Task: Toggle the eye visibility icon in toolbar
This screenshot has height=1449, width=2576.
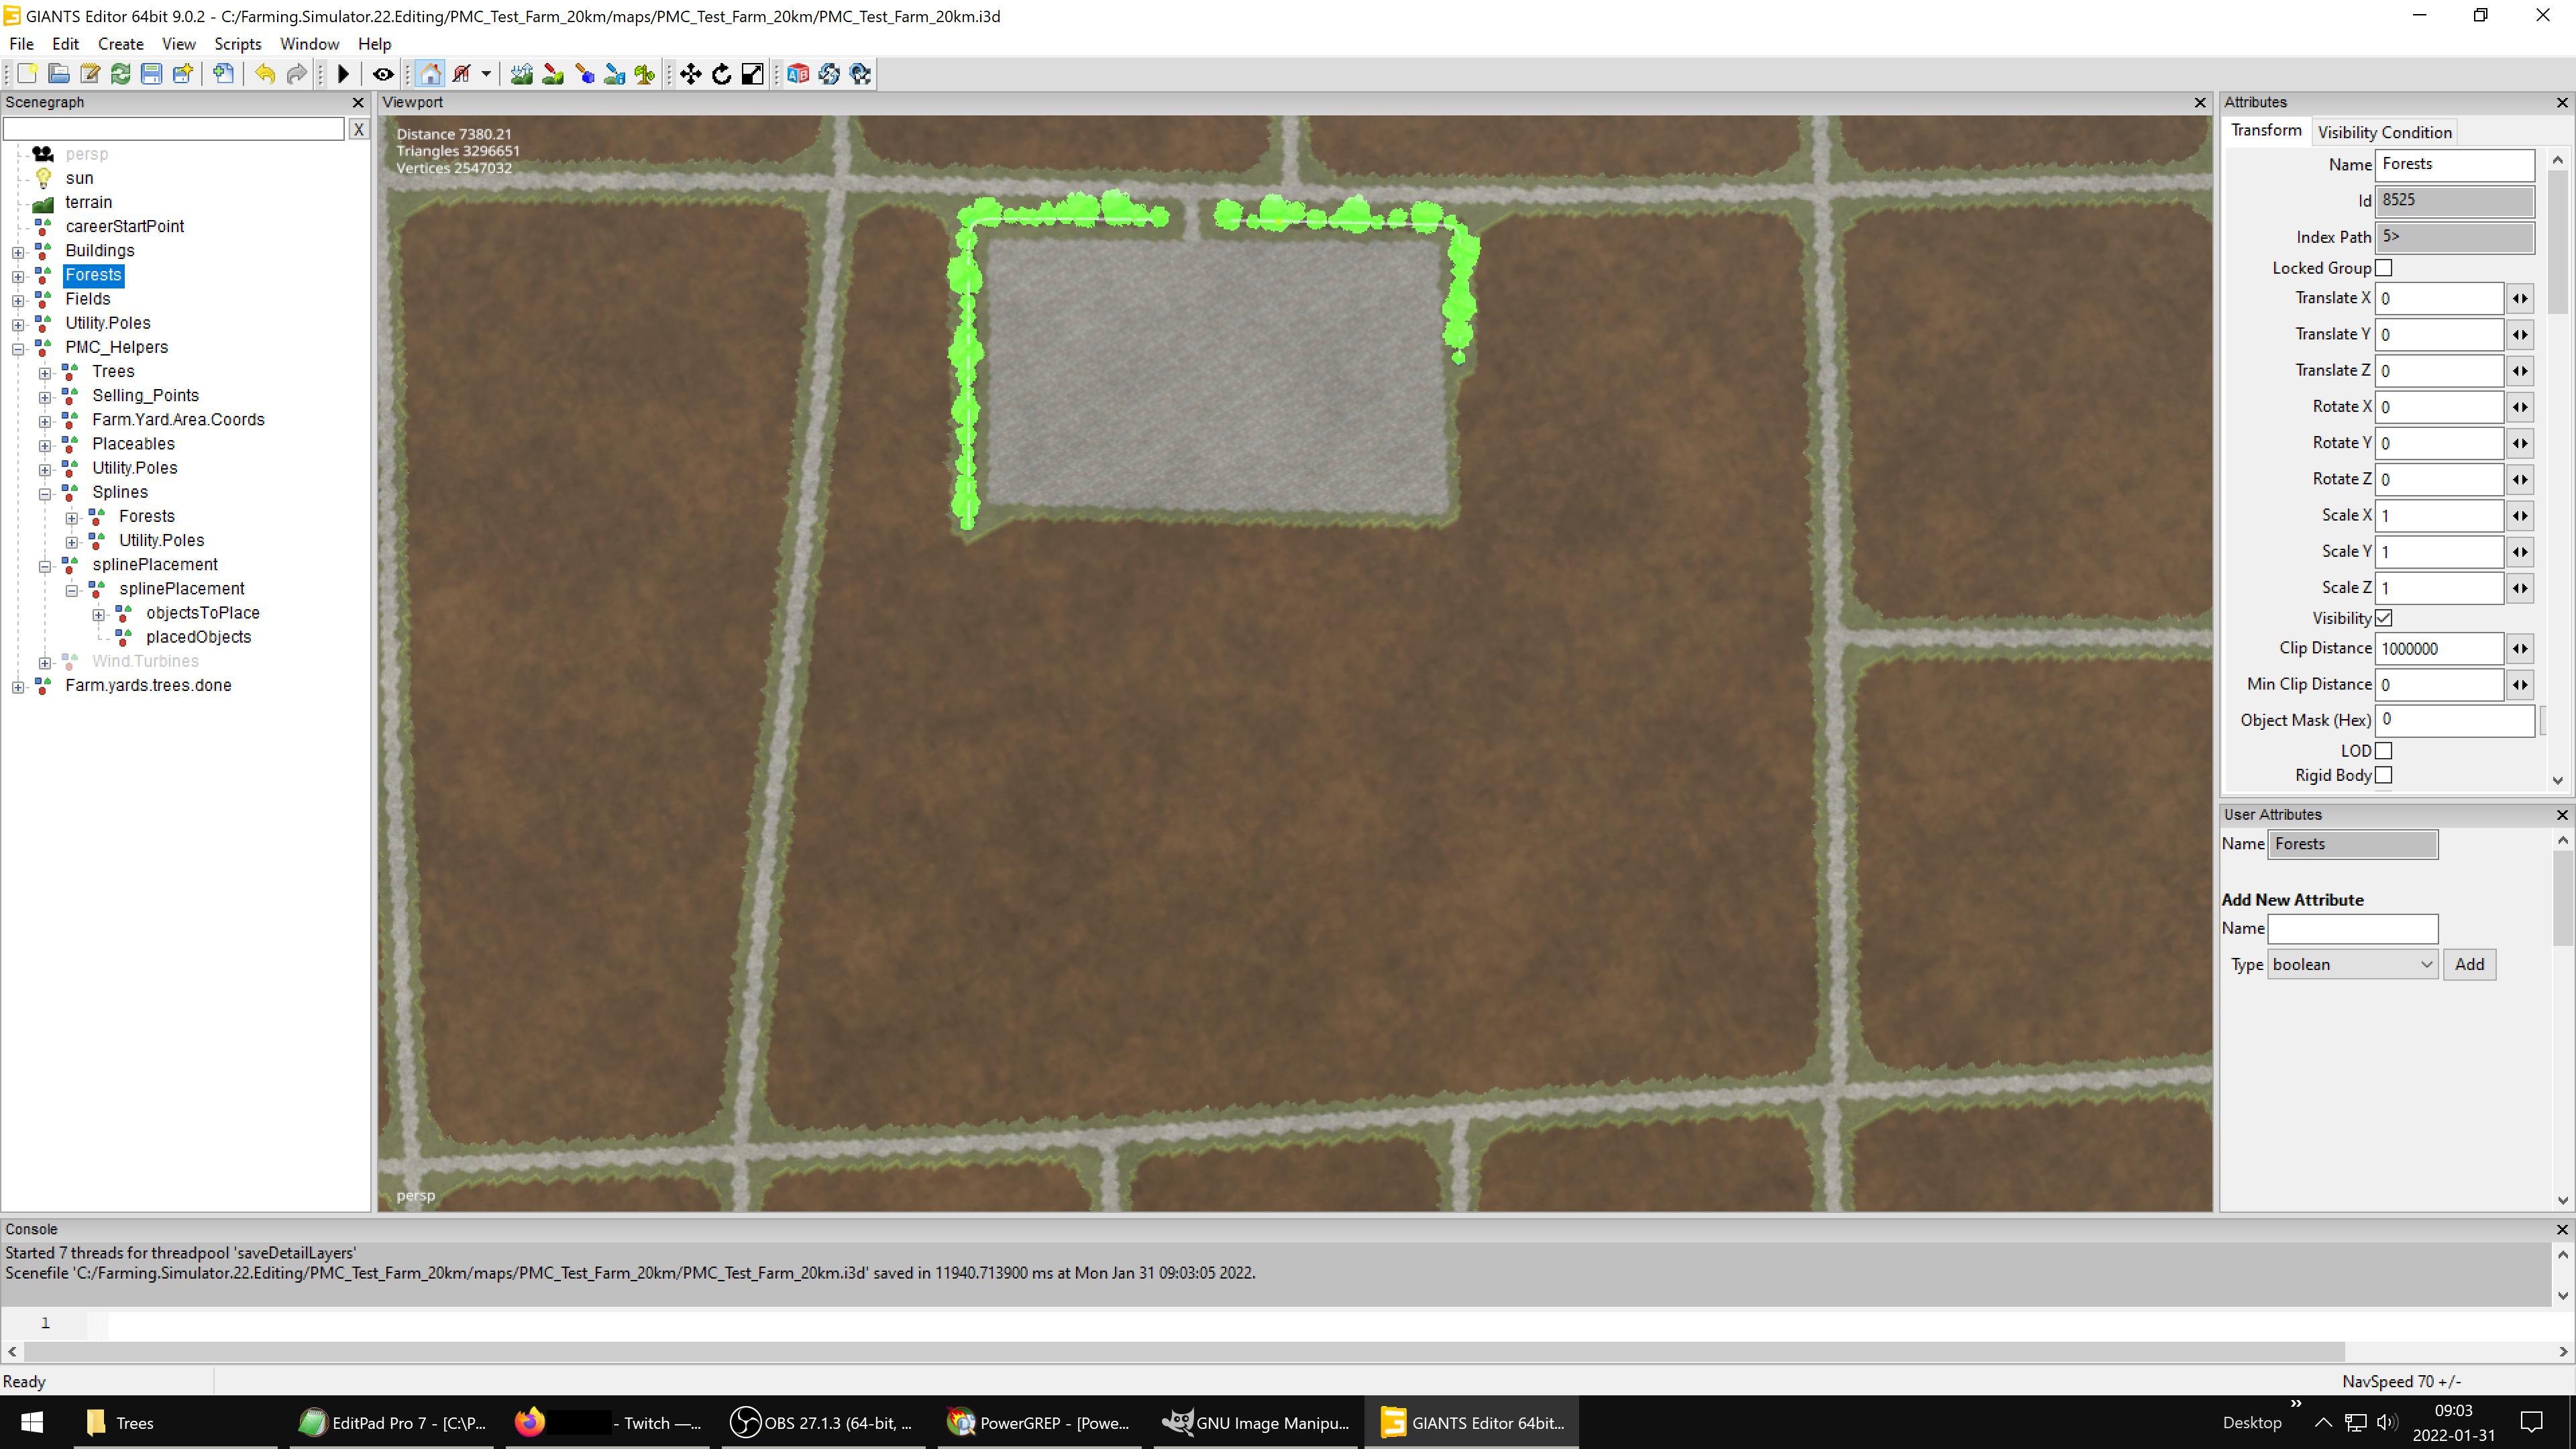Action: [382, 74]
